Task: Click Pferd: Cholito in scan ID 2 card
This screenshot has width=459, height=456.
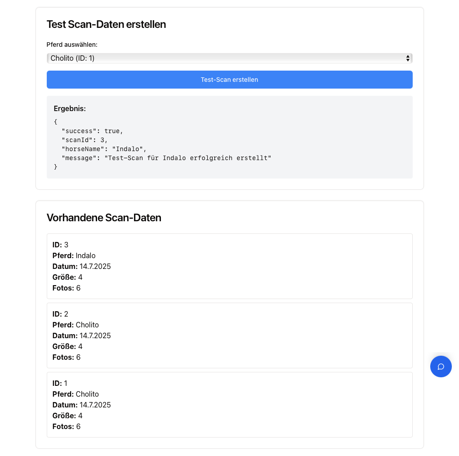Action: click(76, 325)
